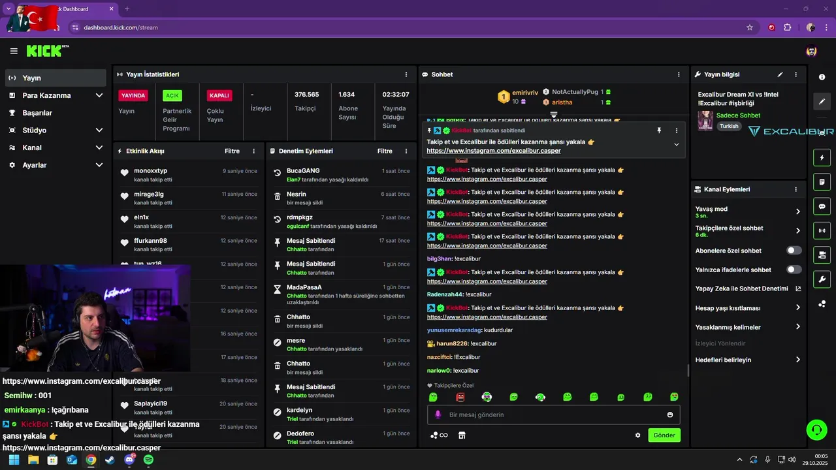The image size is (836, 470).
Task: Click the purple microphone icon in the message box
Action: [x=438, y=415]
